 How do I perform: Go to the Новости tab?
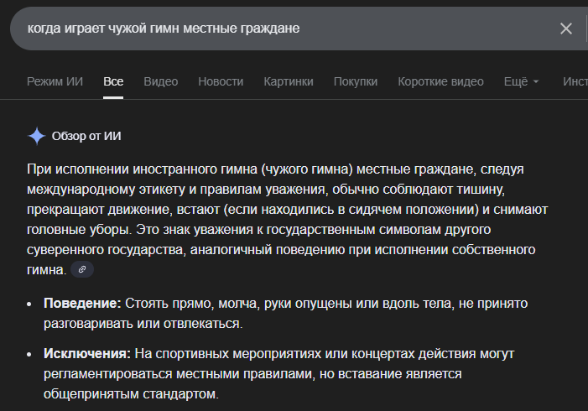click(221, 81)
